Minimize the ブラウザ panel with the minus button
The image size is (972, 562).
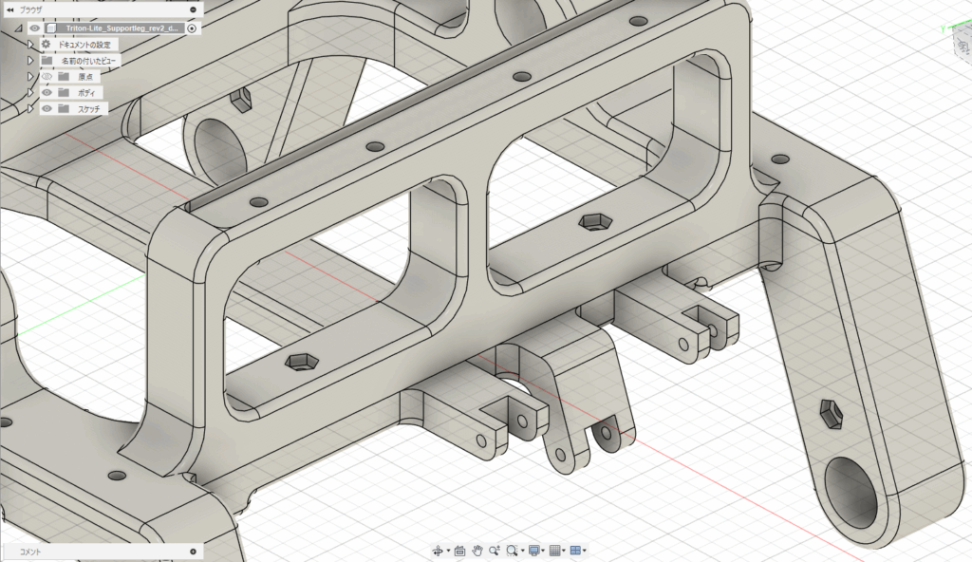(x=193, y=9)
